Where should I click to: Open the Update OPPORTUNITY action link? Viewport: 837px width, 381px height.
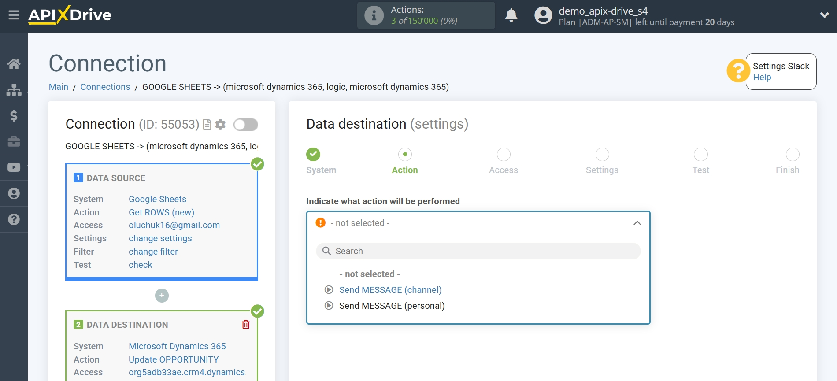click(x=174, y=359)
